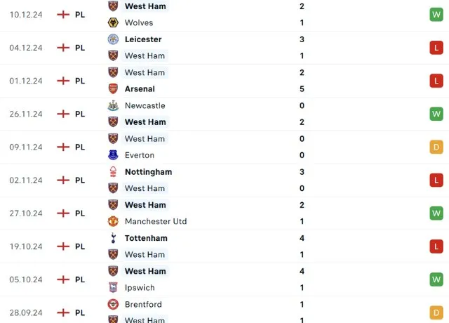Open the Tottenham team link

(146, 238)
